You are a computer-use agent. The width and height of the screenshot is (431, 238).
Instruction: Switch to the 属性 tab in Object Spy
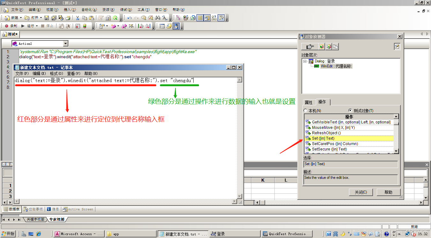309,102
